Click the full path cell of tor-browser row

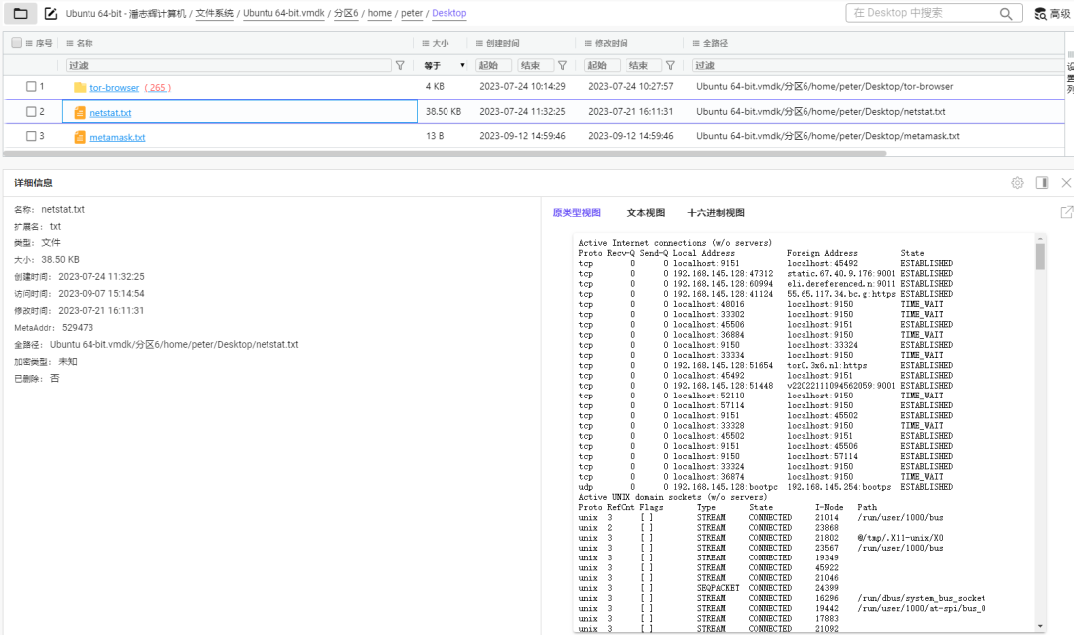point(824,86)
